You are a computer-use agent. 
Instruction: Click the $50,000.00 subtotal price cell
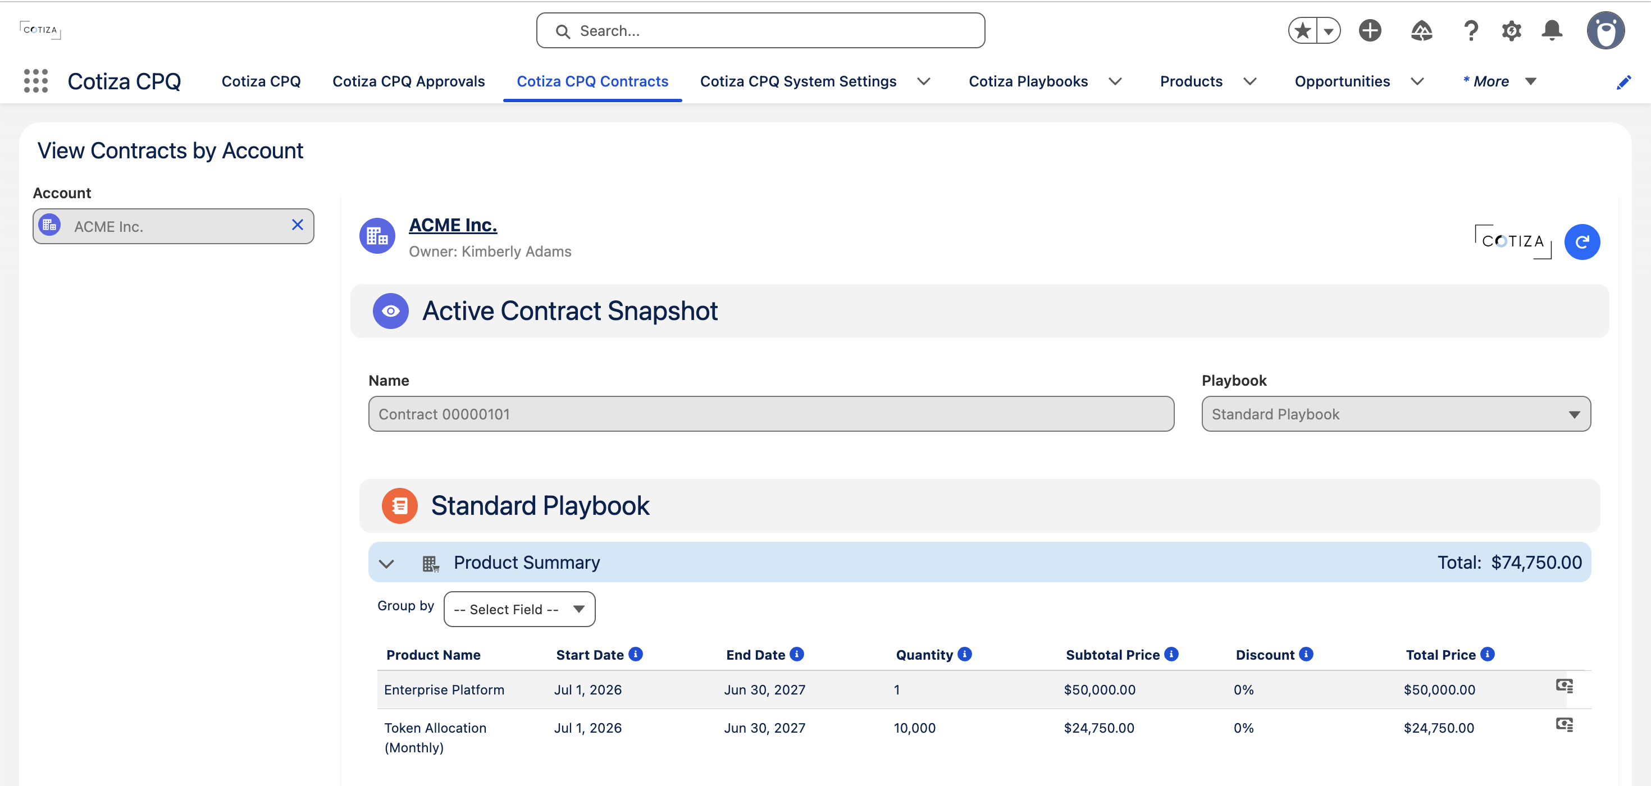pyautogui.click(x=1099, y=689)
